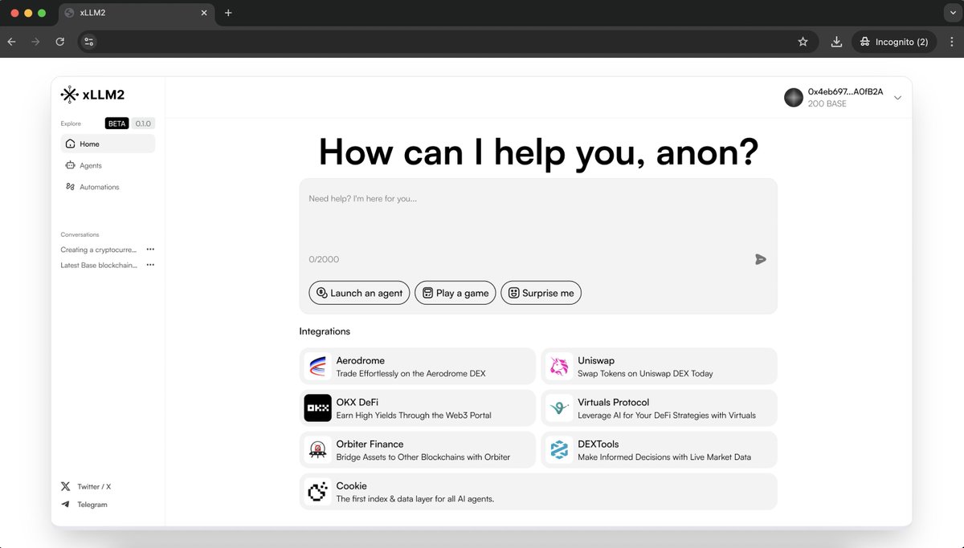Open the Latest Base blockchain... conversation
Viewport: 964px width, 548px height.
click(99, 265)
